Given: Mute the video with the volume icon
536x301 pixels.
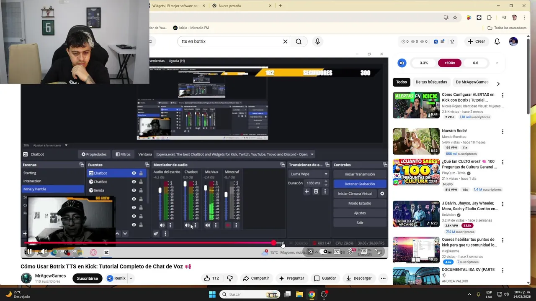Looking at the screenshot, I should 44,252.
